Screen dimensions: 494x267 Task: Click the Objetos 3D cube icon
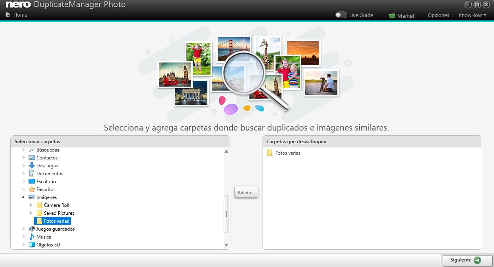pos(32,245)
